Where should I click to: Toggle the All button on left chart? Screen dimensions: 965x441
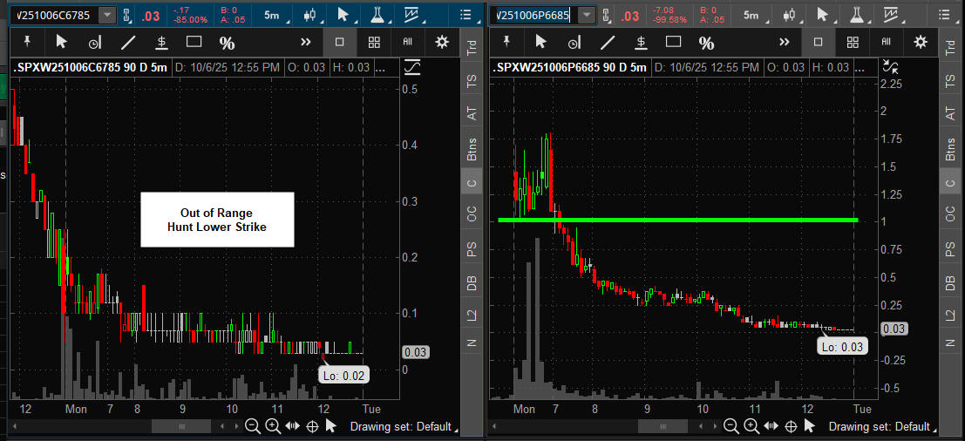(x=407, y=42)
